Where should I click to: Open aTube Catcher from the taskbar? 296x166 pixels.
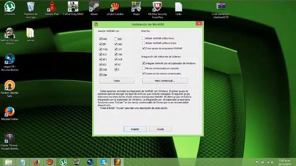[x=49, y=162]
